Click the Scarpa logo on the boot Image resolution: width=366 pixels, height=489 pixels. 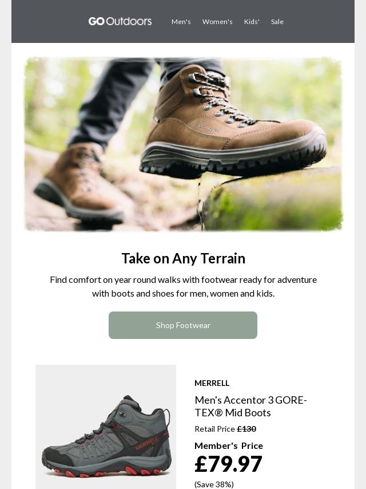click(x=207, y=128)
